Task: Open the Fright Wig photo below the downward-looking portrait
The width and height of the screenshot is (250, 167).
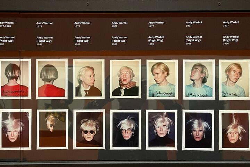Action: click(x=162, y=130)
